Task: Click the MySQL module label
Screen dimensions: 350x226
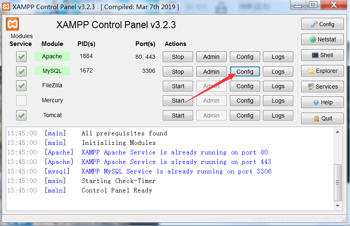Action: (52, 71)
